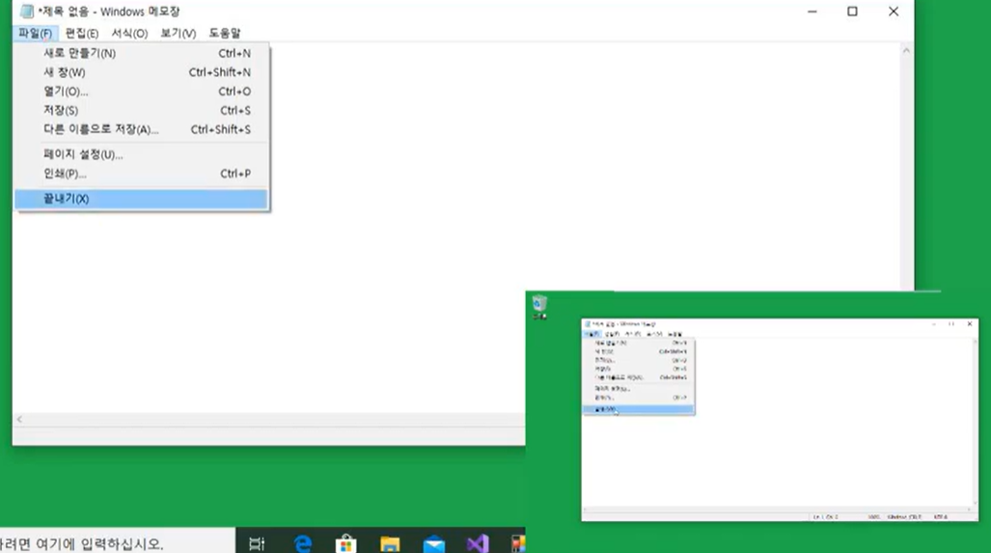Select the 열기(O)... menu entry
991x553 pixels.
[141, 91]
